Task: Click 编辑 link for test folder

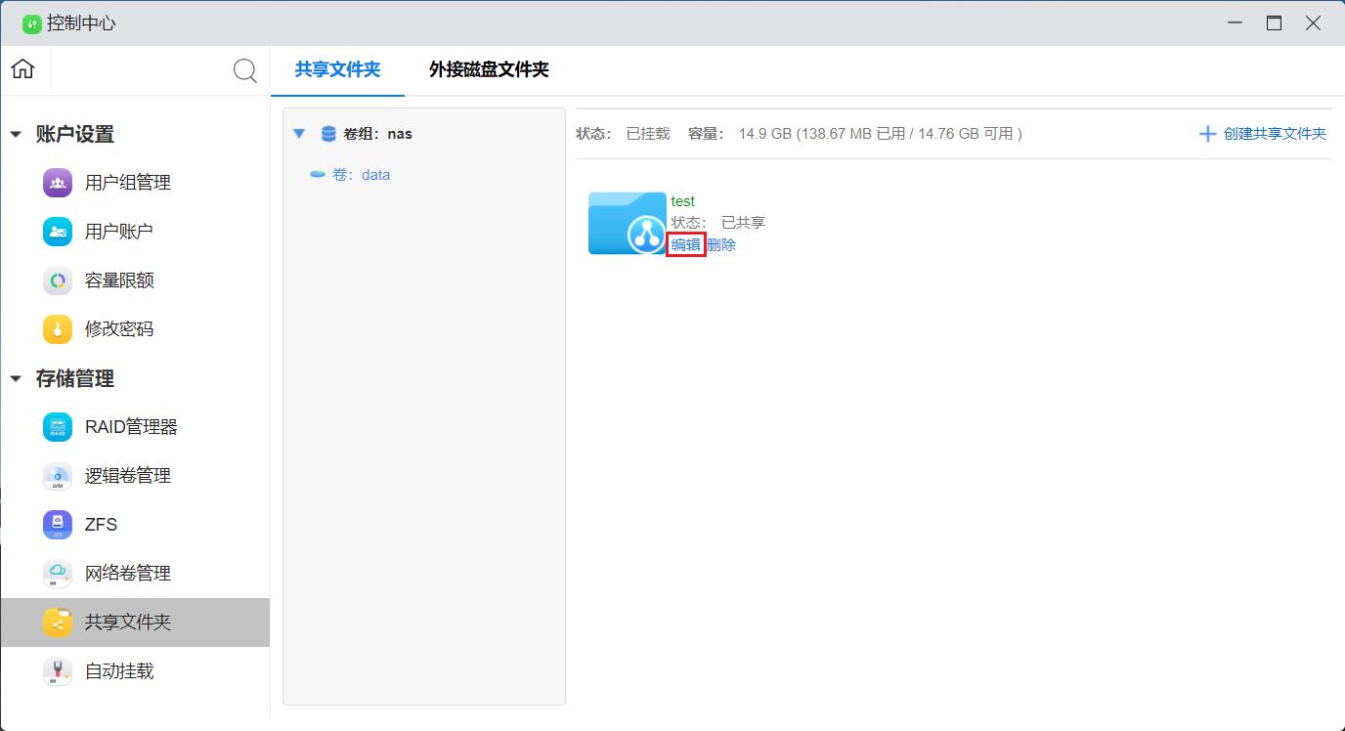Action: pos(685,245)
